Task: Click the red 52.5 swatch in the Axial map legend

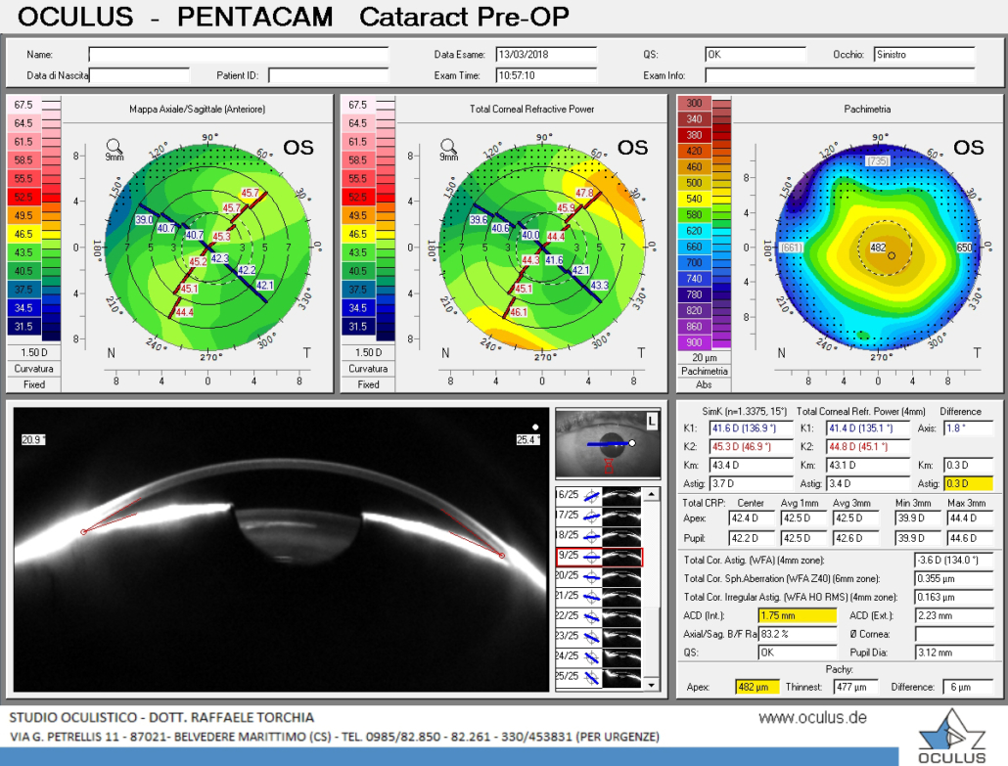Action: pos(23,198)
